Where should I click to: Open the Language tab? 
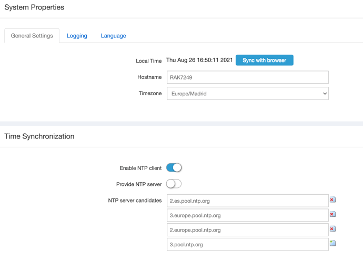tap(113, 36)
